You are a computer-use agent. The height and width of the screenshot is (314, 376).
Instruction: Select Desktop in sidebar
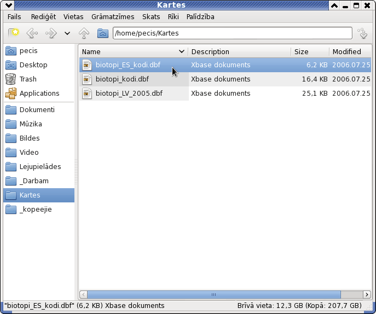[39, 65]
